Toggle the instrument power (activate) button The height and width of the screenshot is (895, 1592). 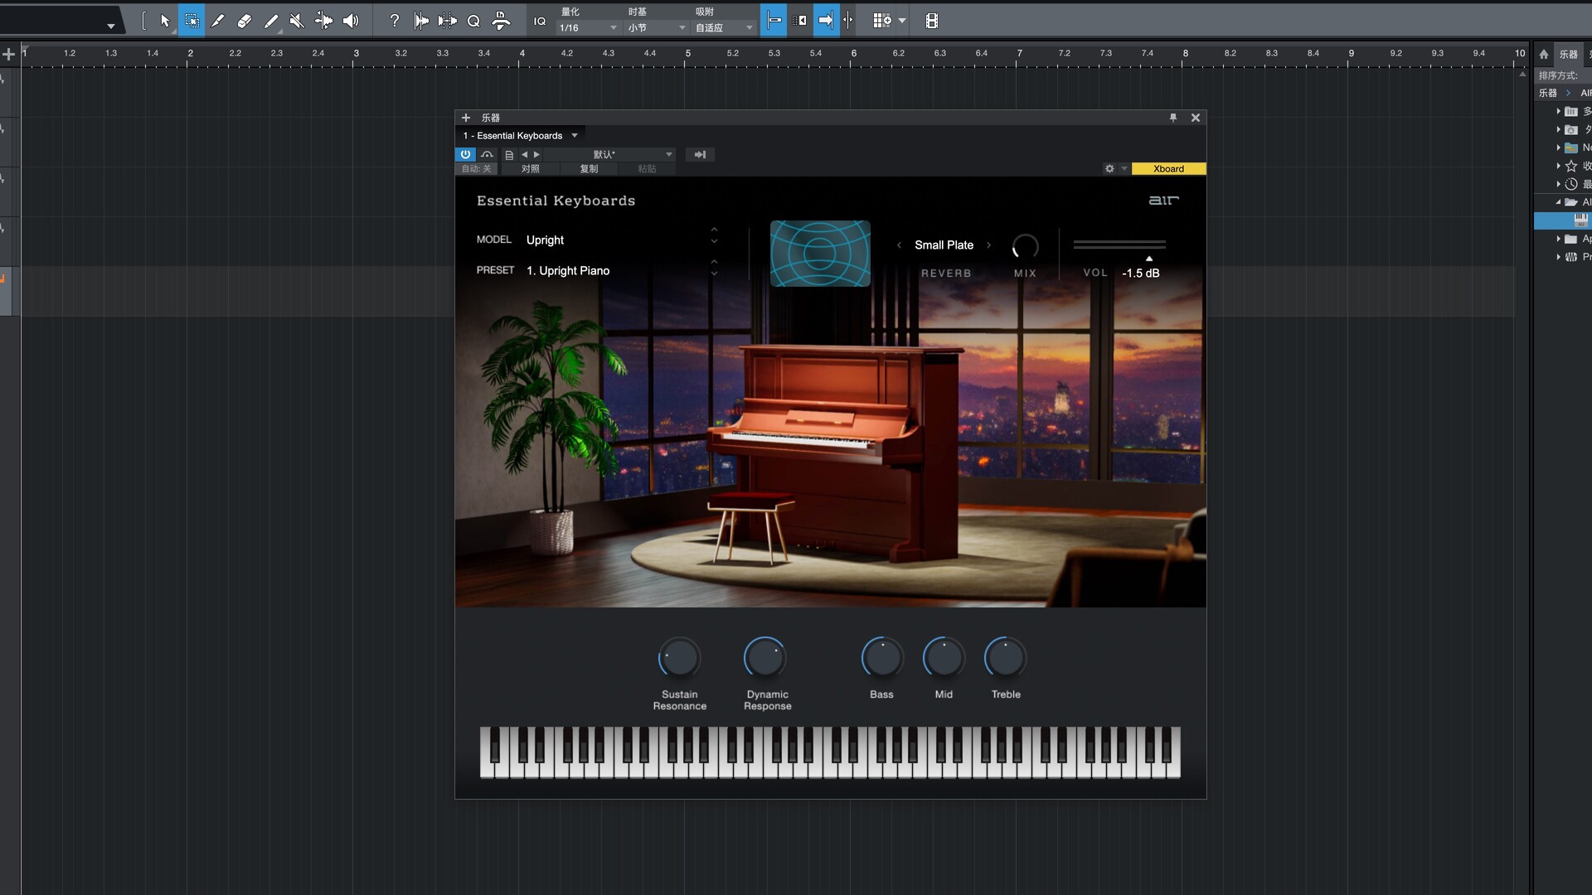pyautogui.click(x=465, y=154)
